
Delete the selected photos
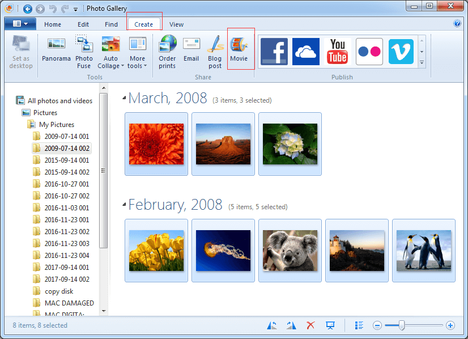(x=310, y=325)
